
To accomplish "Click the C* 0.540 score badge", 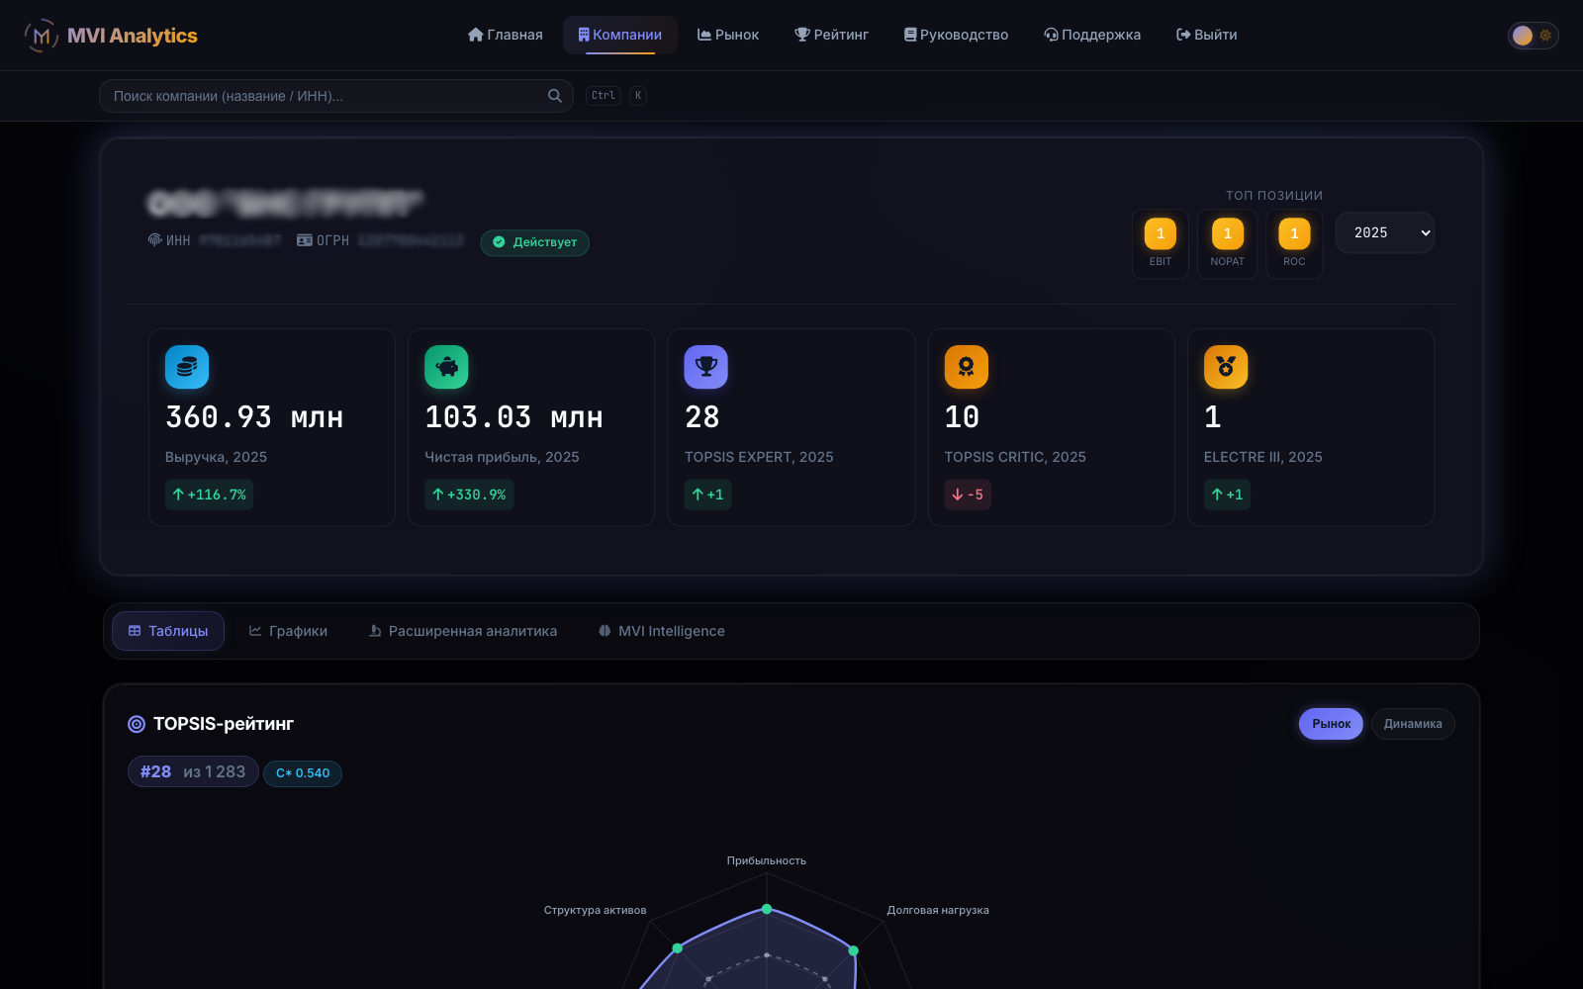I will coord(303,773).
